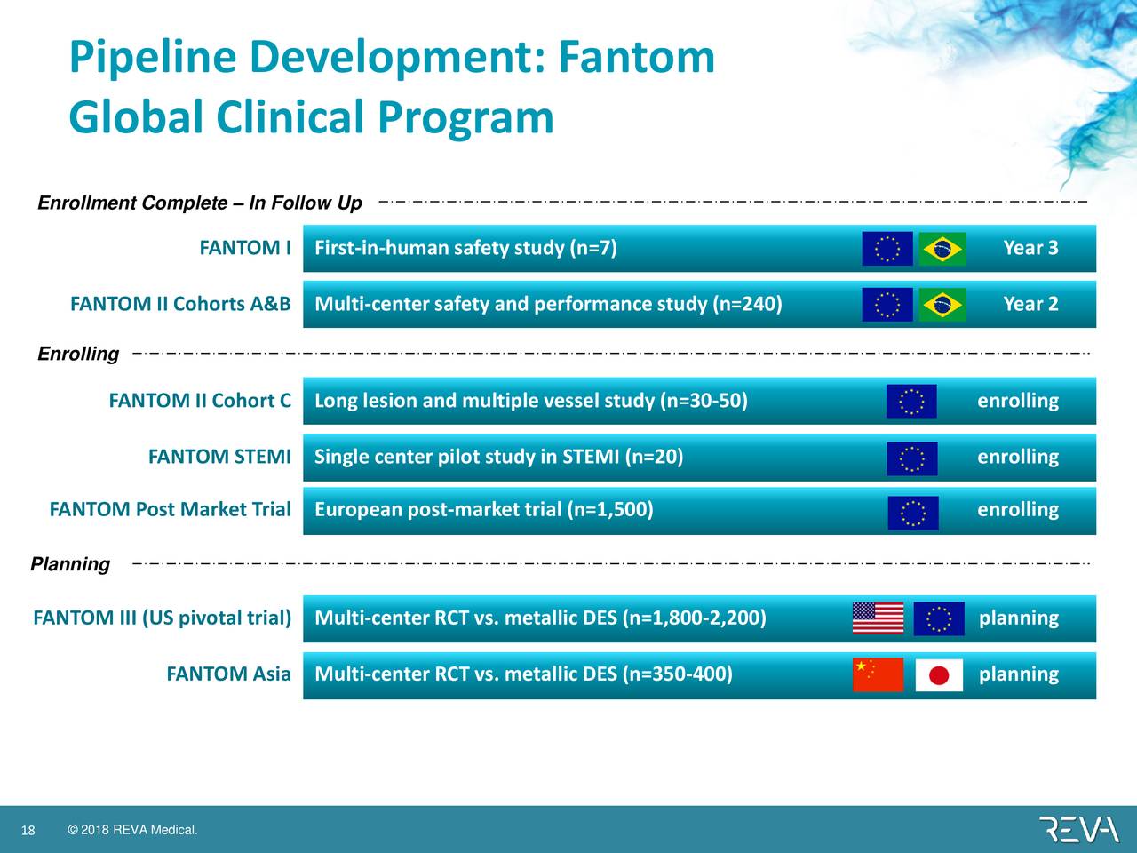Click 'enrolling' status in Post Market Trial row
The width and height of the screenshot is (1137, 853).
pyautogui.click(x=1018, y=510)
